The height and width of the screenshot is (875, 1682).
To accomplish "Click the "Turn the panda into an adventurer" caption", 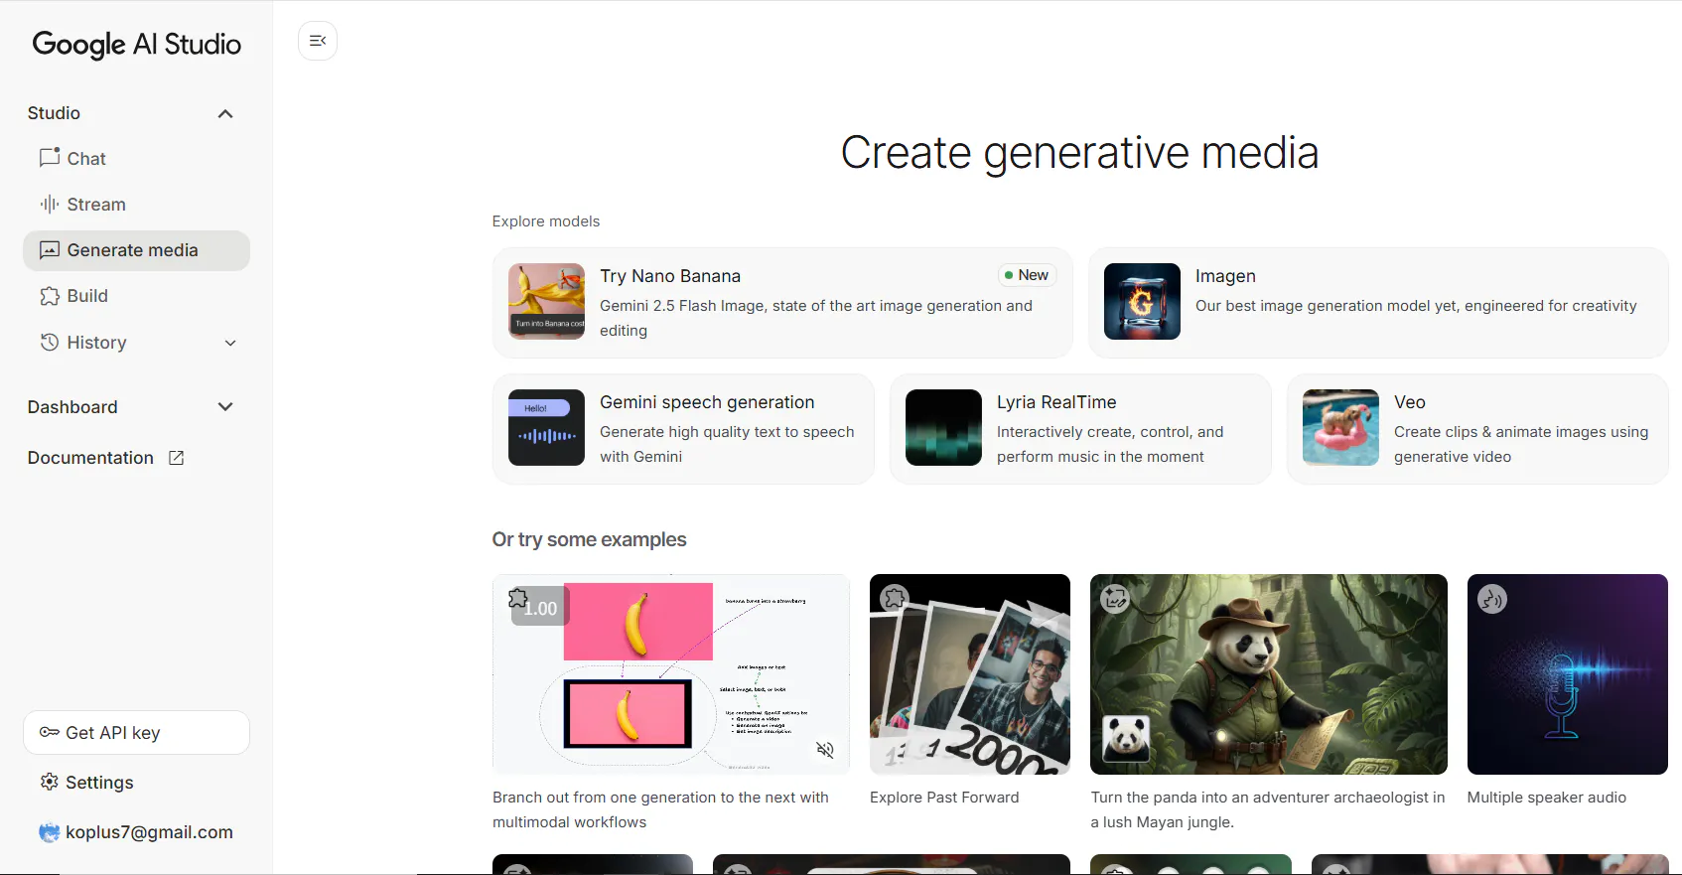I will pos(1268,809).
